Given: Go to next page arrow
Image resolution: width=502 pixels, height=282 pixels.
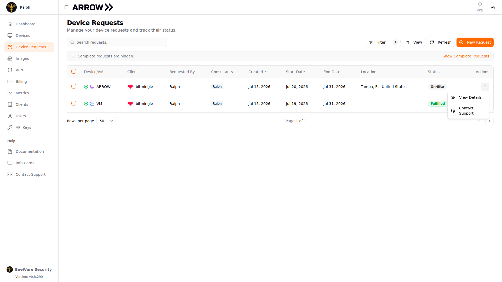Looking at the screenshot, I should (489, 121).
